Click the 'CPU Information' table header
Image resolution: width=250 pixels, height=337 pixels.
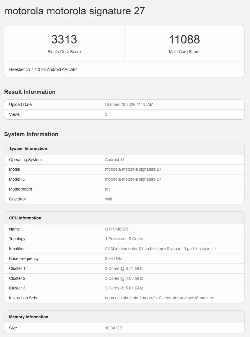click(x=25, y=218)
